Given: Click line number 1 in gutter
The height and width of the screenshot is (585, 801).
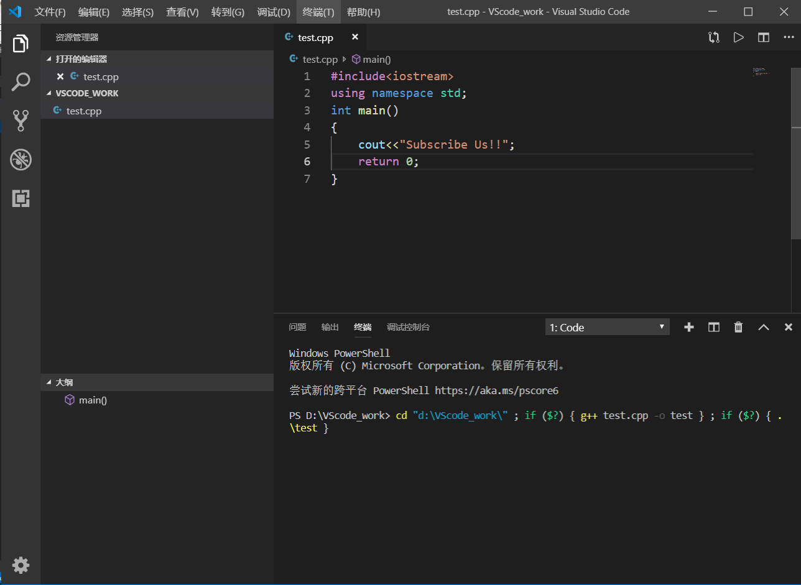Looking at the screenshot, I should tap(307, 76).
